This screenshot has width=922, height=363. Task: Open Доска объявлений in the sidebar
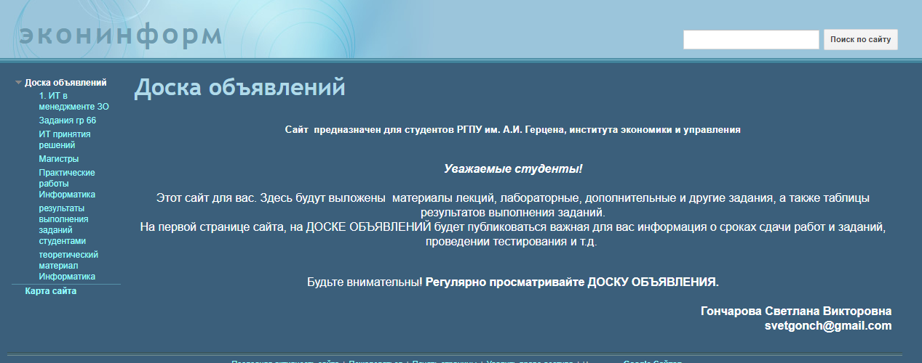[x=65, y=83]
